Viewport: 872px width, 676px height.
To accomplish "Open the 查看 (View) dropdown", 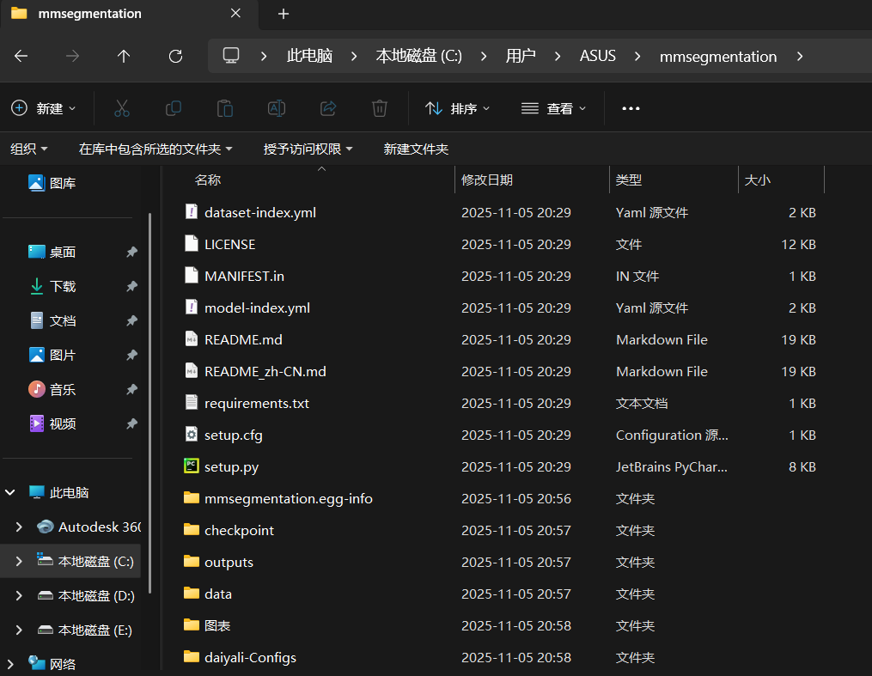I will coord(554,108).
